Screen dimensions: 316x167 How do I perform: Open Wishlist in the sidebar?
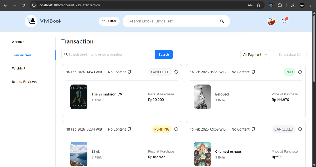[x=19, y=68]
